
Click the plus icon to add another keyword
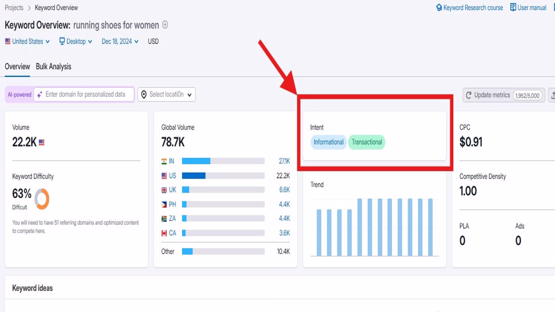coord(165,25)
